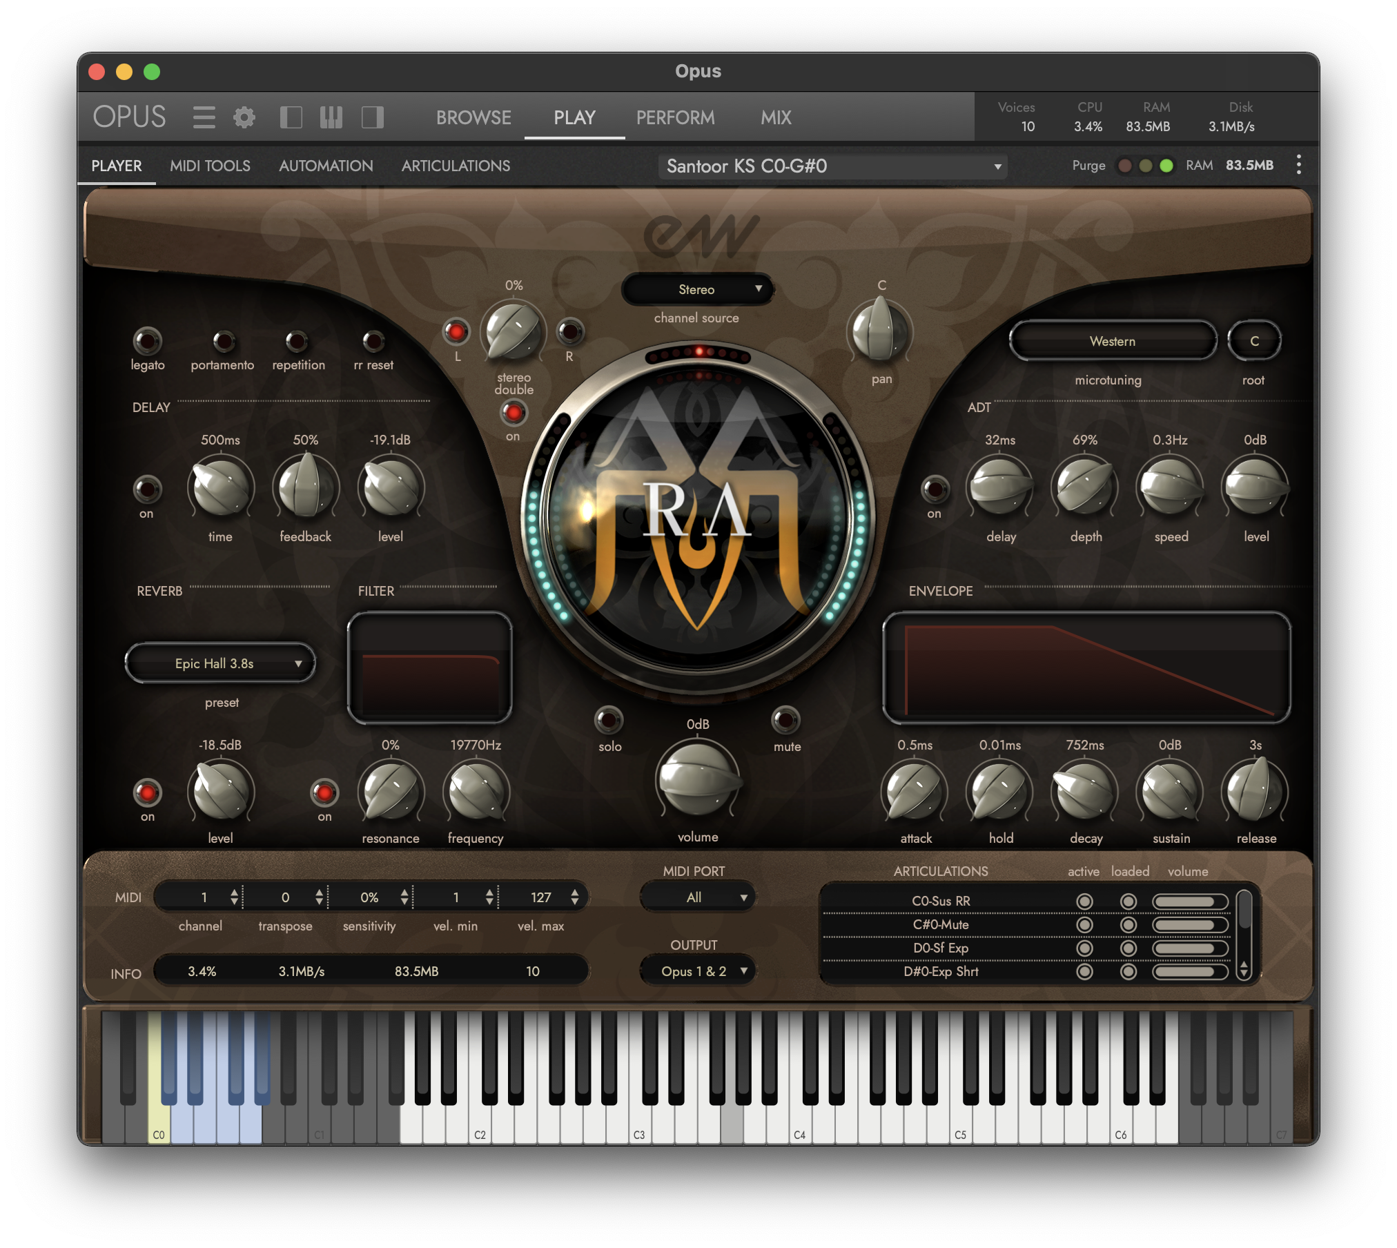
Task: Expand the Stereo channel source dropdown
Action: click(697, 289)
